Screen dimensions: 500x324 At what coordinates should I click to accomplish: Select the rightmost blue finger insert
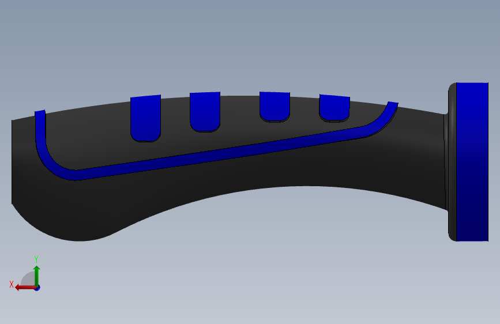click(x=334, y=108)
